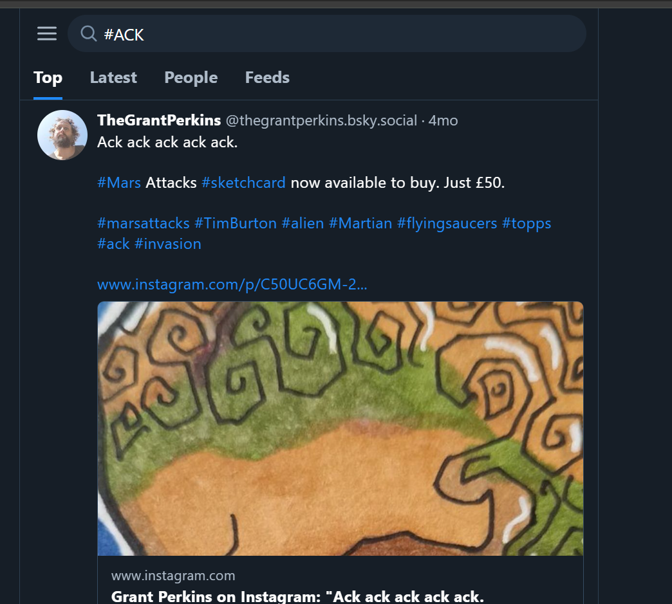Switch to the Latest tab
672x604 pixels.
coord(113,78)
